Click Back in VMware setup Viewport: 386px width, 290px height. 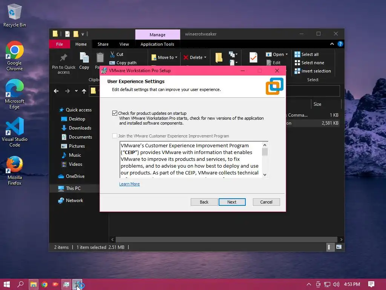[x=204, y=202]
